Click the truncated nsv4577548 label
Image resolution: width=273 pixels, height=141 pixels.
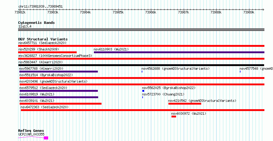[x=256, y=69]
